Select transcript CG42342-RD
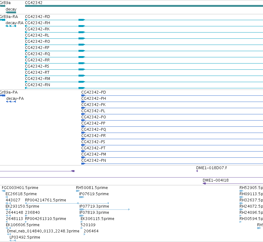263x242 pixels. (x=37, y=17)
